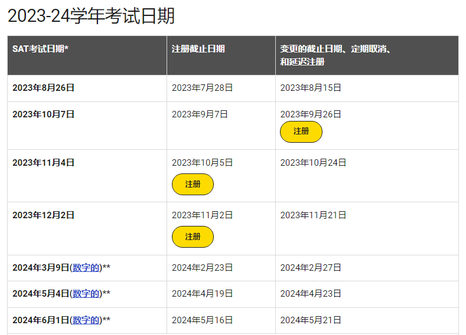This screenshot has width=466, height=335.
Task: Select deadline text 2023年11月2日
Action: click(x=202, y=215)
